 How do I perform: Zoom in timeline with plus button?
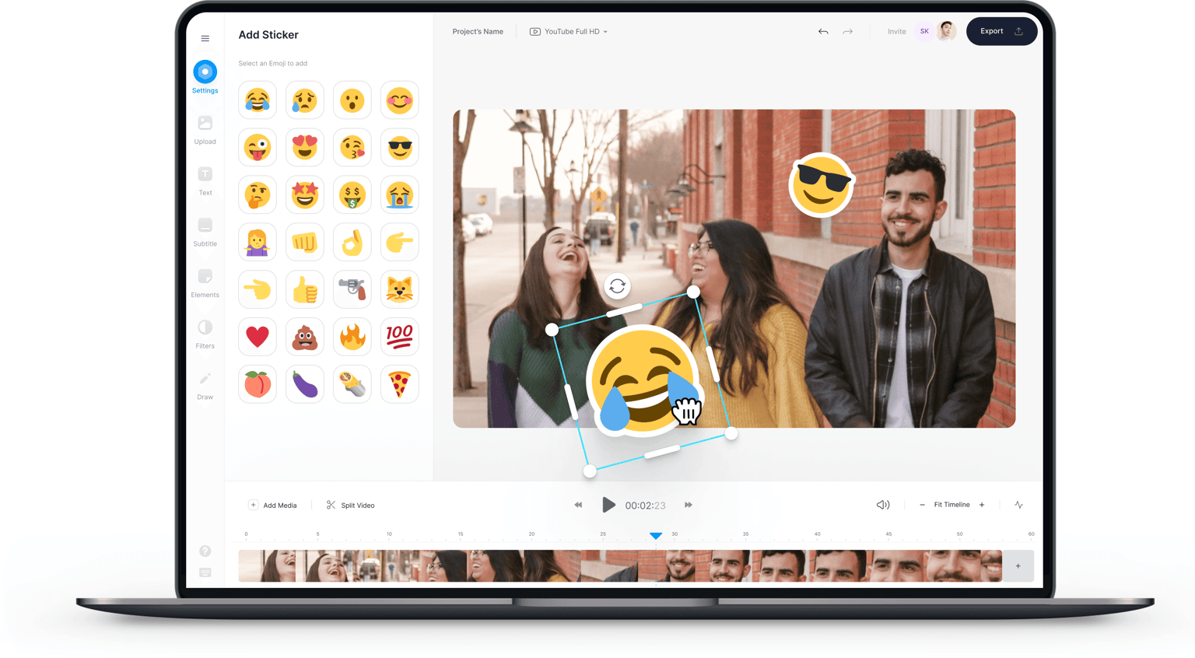(x=982, y=505)
